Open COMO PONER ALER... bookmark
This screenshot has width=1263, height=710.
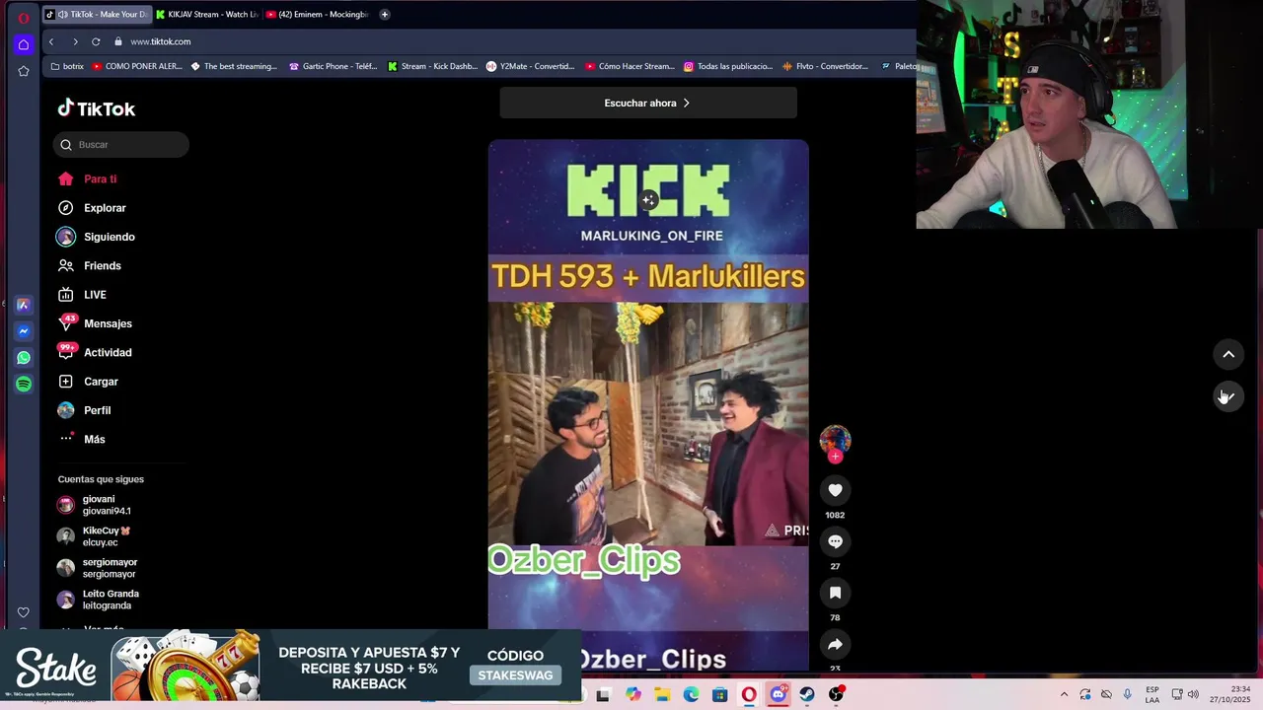(137, 66)
